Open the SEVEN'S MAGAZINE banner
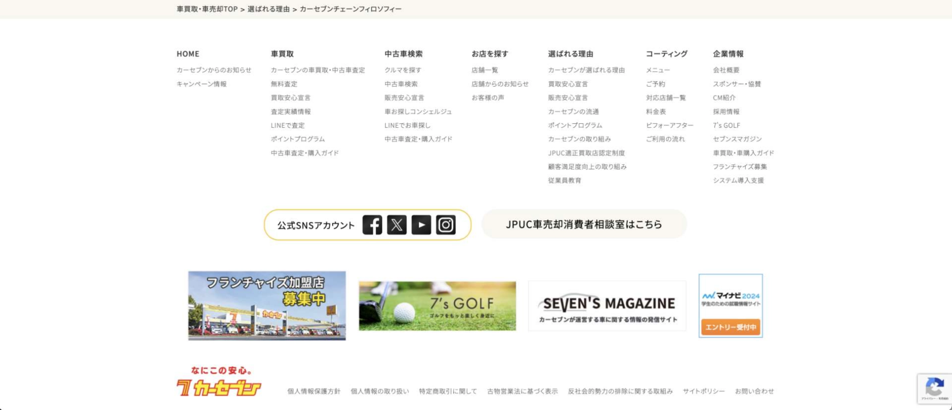This screenshot has height=410, width=952. [607, 306]
